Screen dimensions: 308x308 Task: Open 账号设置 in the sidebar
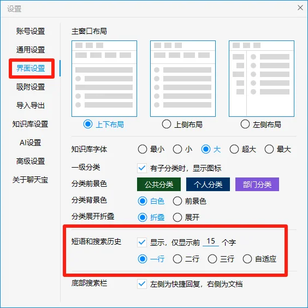point(31,31)
